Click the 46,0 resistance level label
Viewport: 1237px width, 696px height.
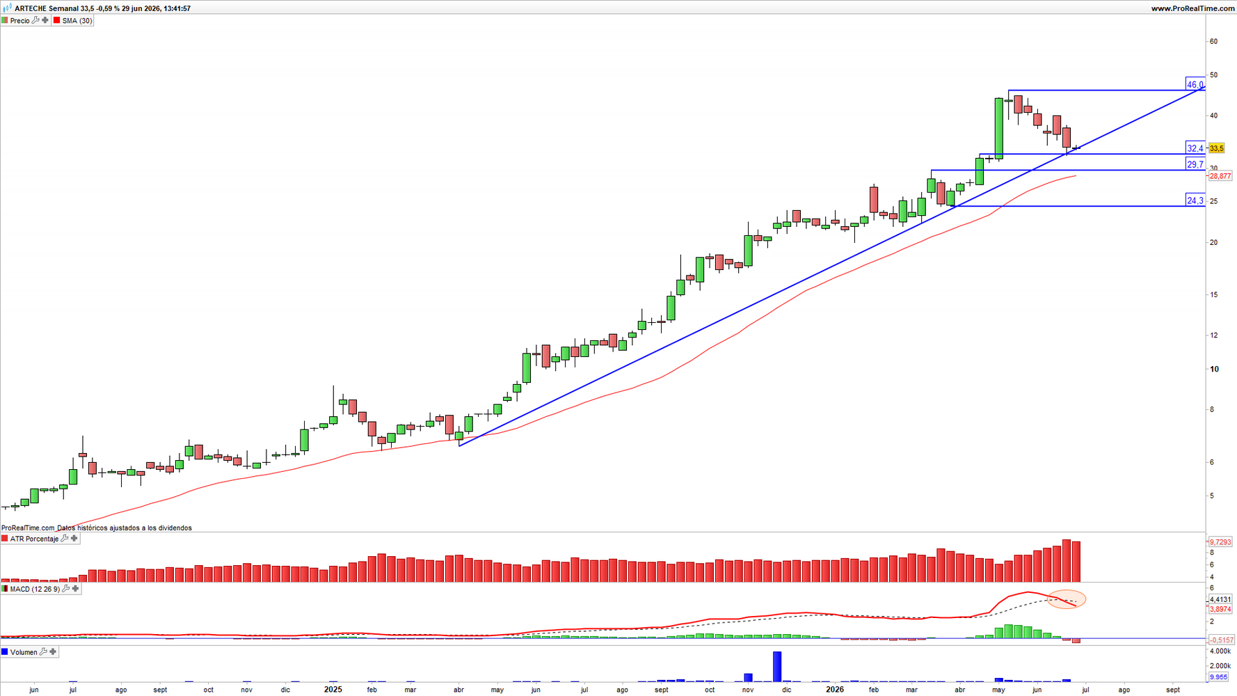tap(1195, 84)
